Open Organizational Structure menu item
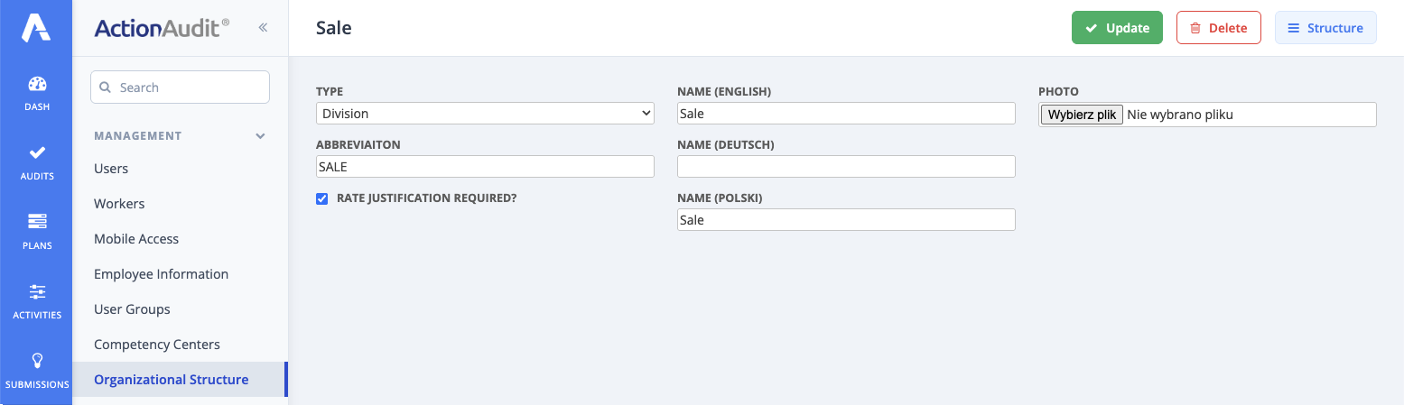Viewport: 1404px width, 405px height. (172, 380)
